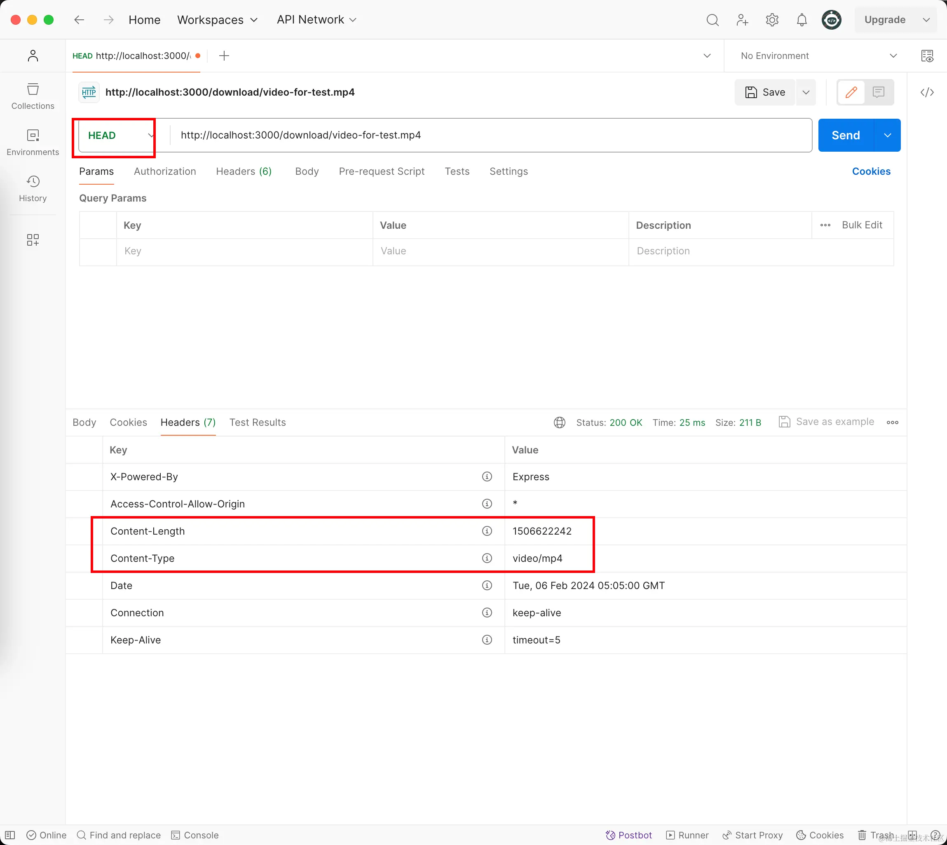The height and width of the screenshot is (845, 947).
Task: Click the network globe icon in response
Action: pos(559,422)
